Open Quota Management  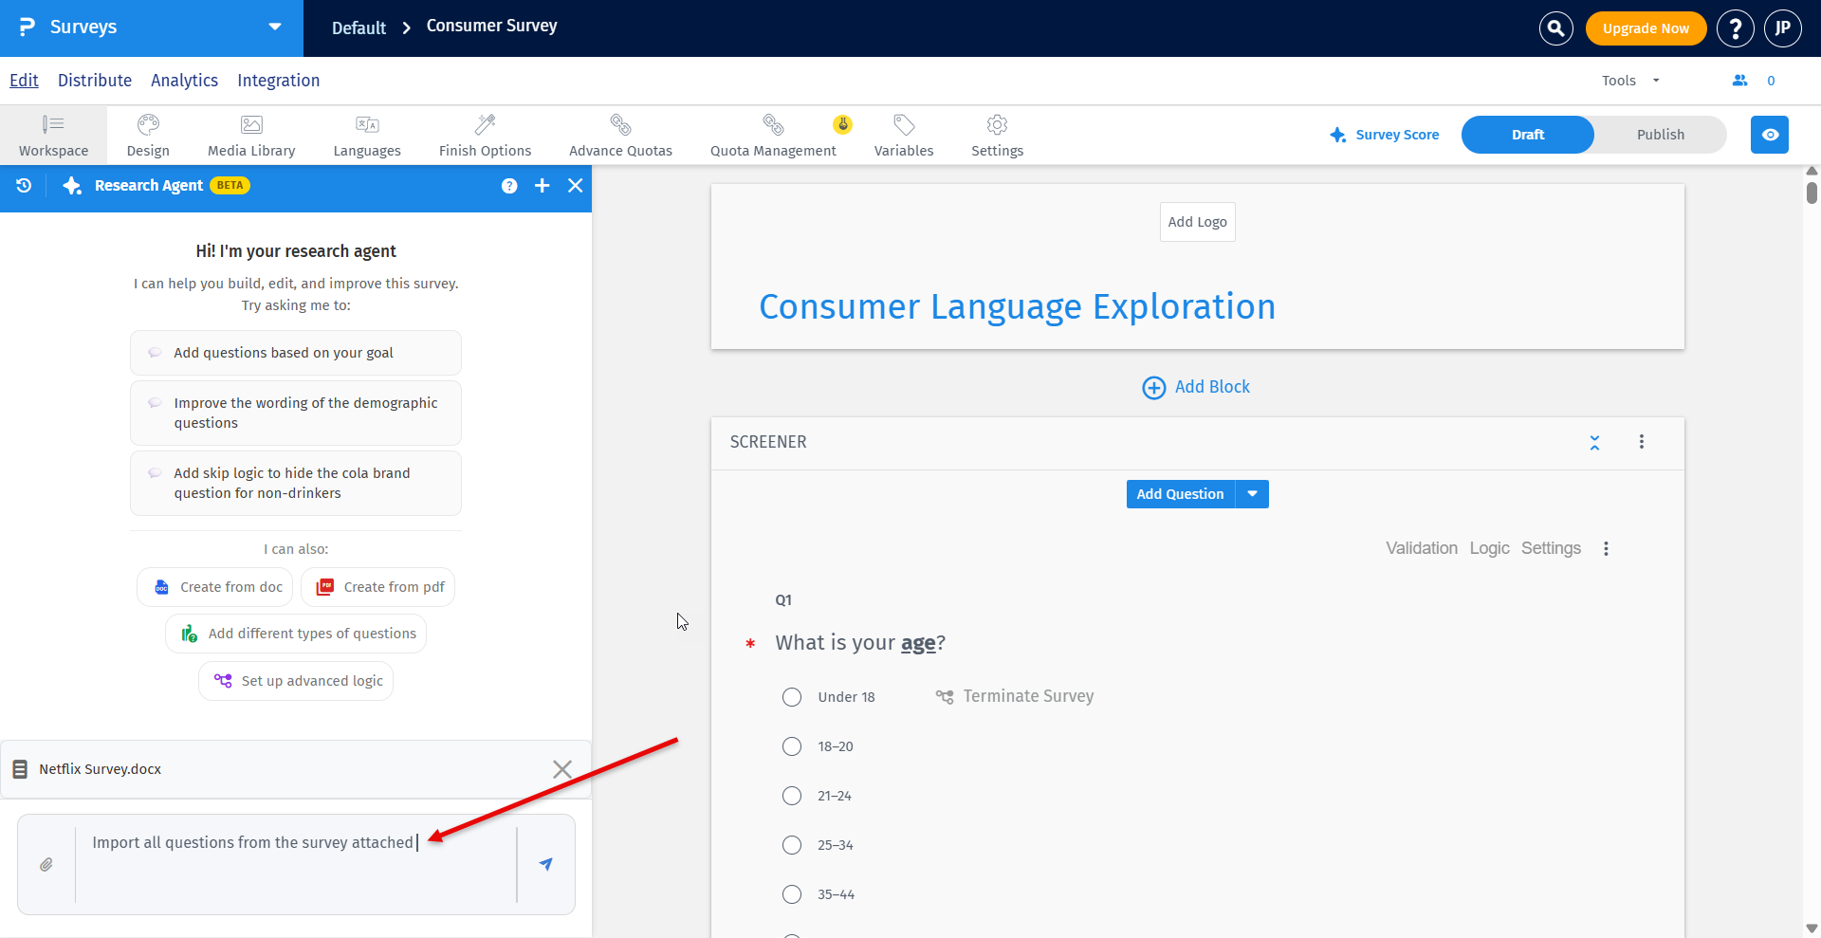point(773,136)
